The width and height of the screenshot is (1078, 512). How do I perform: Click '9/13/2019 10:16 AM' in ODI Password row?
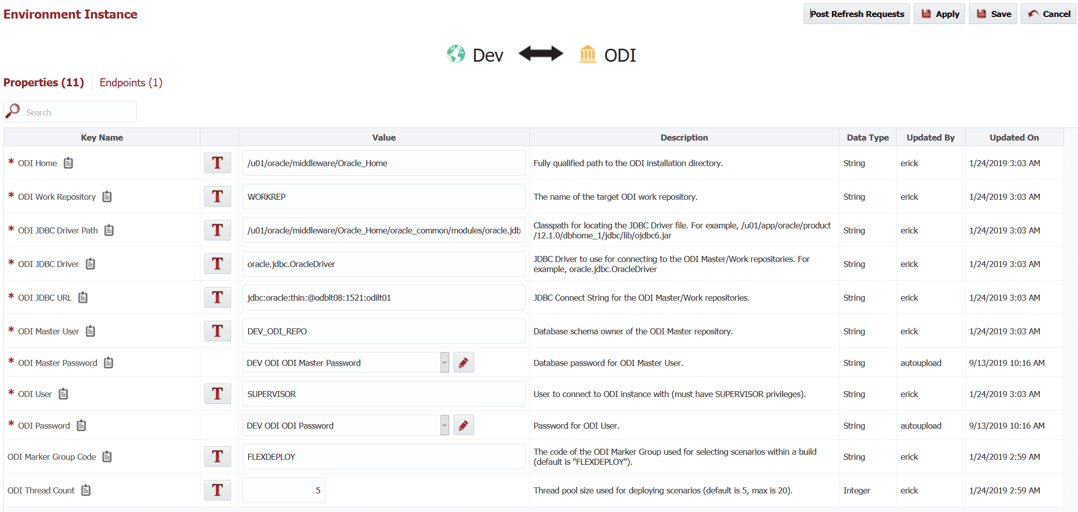tap(1007, 426)
